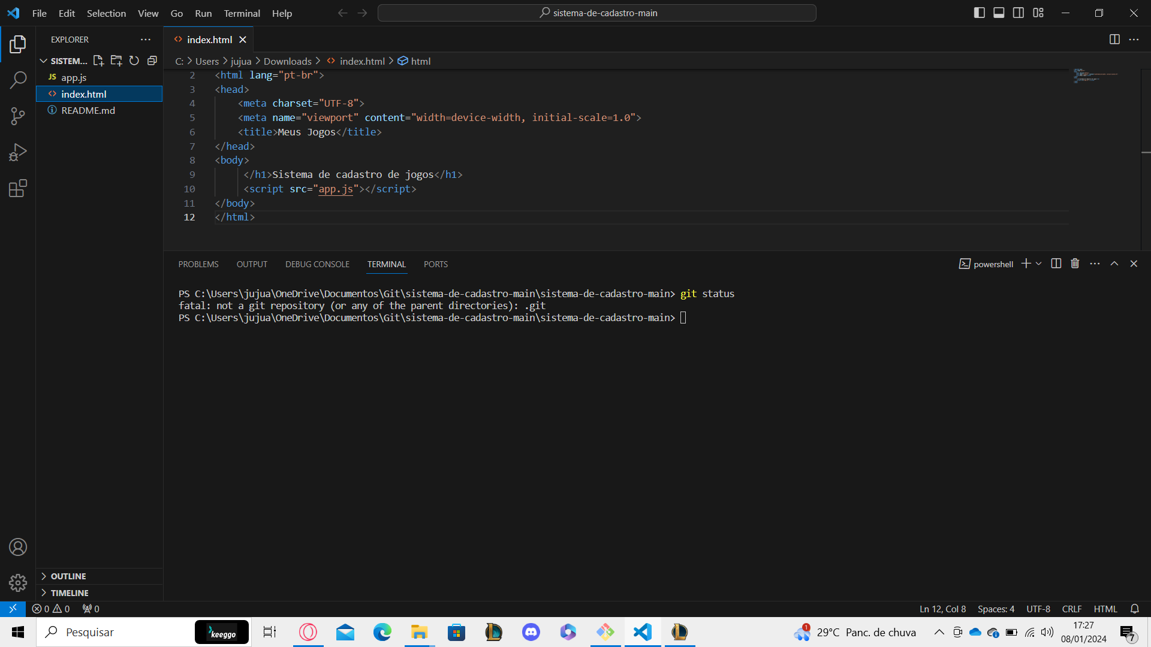Open editor more actions ellipsis
Viewport: 1151px width, 647px height.
pos(1134,40)
